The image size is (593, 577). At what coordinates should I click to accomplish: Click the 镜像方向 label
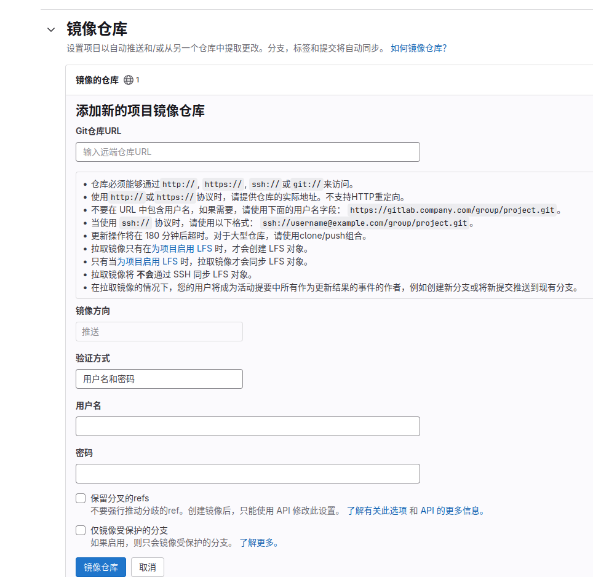[x=93, y=311]
